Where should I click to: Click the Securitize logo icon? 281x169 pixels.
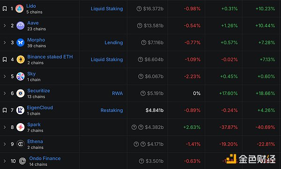[21, 93]
